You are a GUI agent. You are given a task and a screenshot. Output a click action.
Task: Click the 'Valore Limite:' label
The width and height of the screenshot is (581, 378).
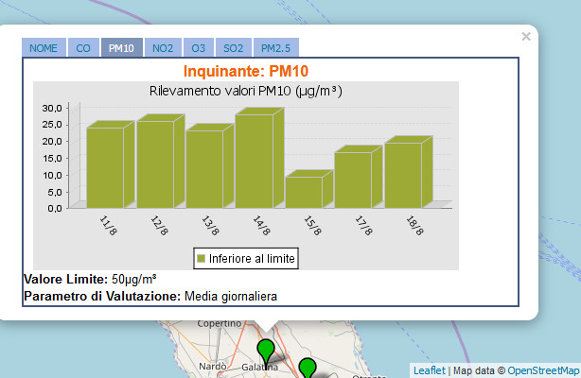tap(65, 279)
